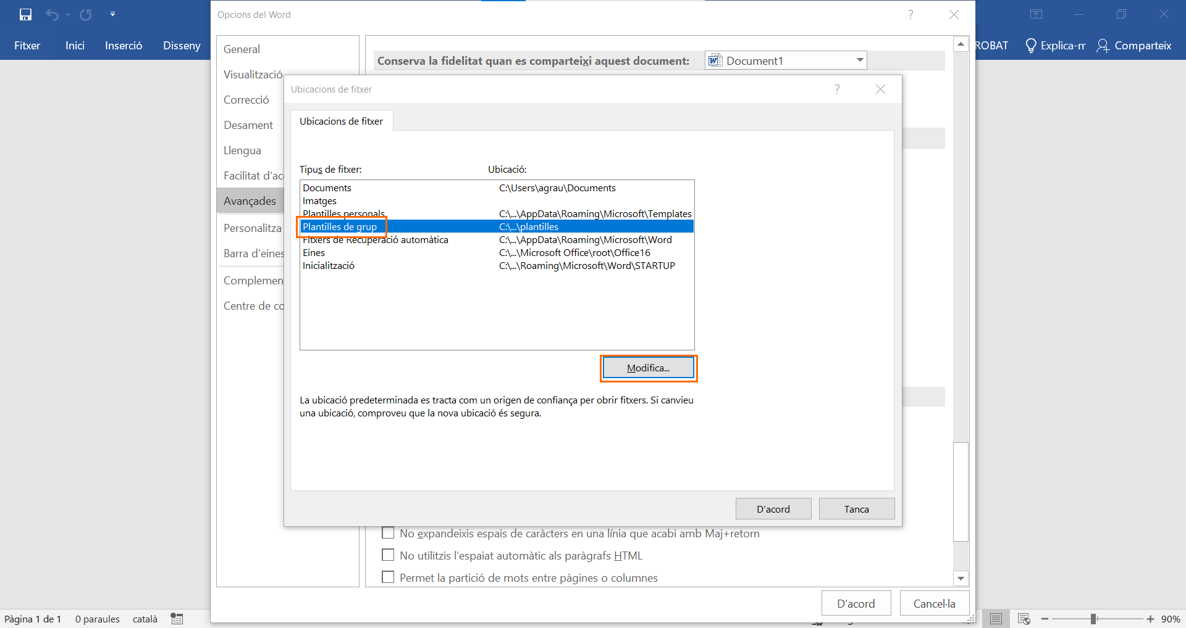
Task: Open the Document1 fidelity dropdown
Action: pos(859,60)
